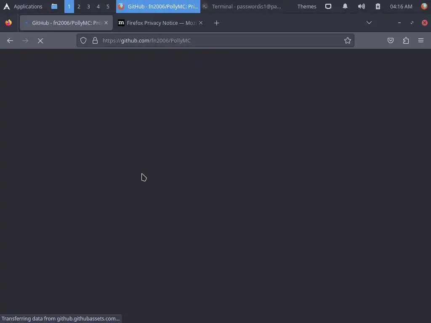Click the user avatar in panel corner

coord(424,6)
